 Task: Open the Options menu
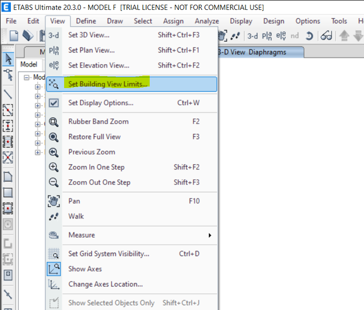click(x=308, y=21)
